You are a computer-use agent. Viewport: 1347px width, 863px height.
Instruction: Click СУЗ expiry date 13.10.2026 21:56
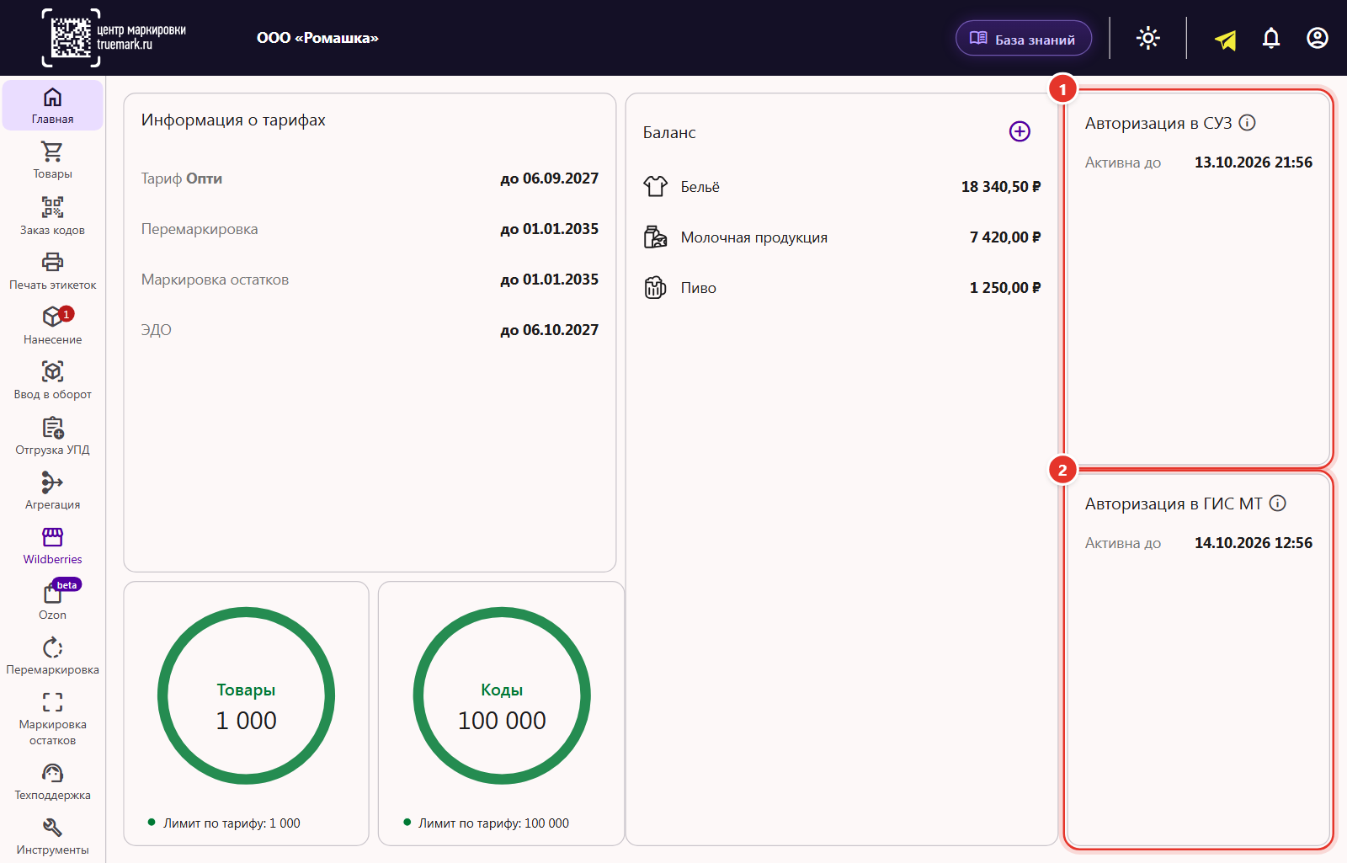(1253, 162)
